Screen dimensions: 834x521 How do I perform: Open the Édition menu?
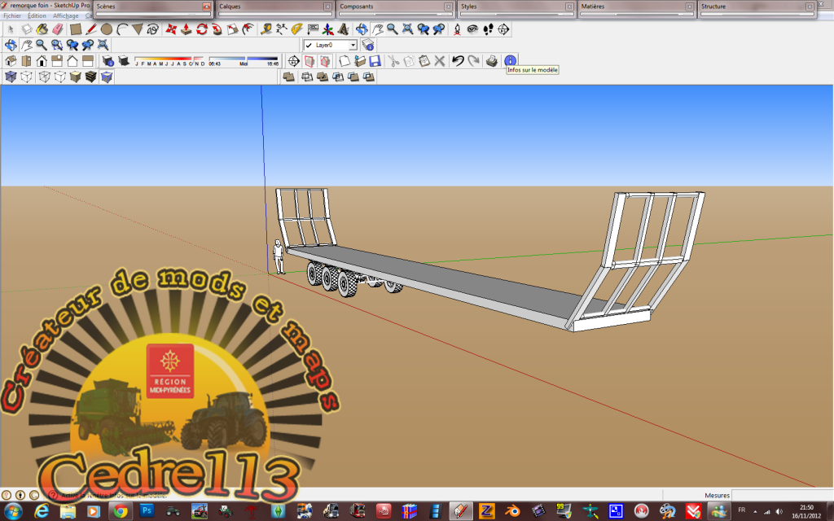[37, 16]
